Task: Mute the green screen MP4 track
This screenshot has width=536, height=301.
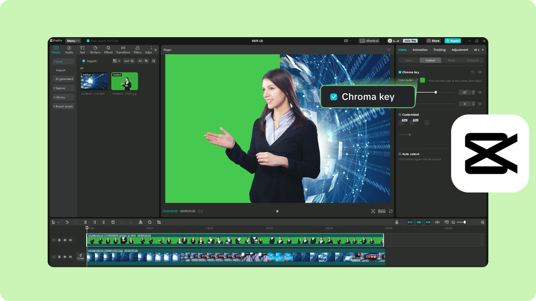Action: [70, 240]
